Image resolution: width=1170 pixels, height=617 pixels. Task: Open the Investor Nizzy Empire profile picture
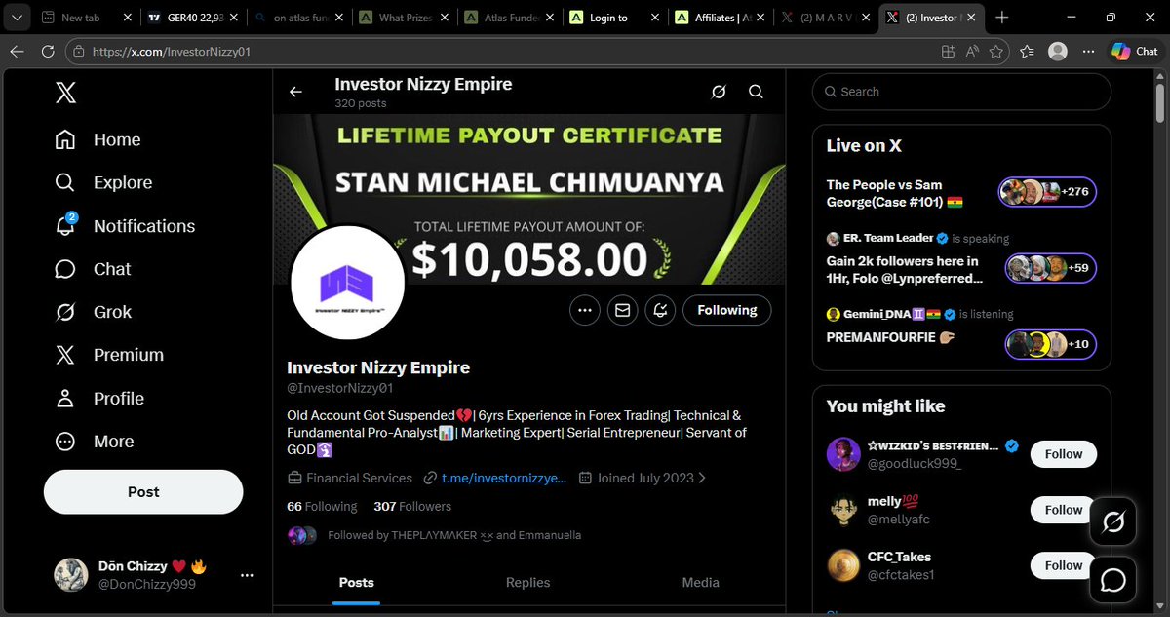coord(348,283)
